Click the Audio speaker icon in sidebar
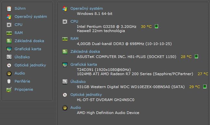210x125 pixels. pyautogui.click(x=9, y=74)
